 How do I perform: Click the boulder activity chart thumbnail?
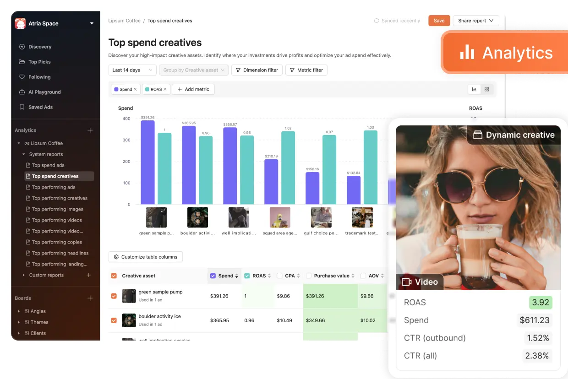tap(197, 217)
